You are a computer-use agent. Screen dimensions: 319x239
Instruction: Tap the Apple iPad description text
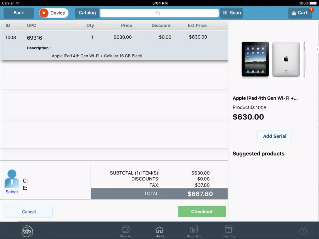tap(97, 56)
